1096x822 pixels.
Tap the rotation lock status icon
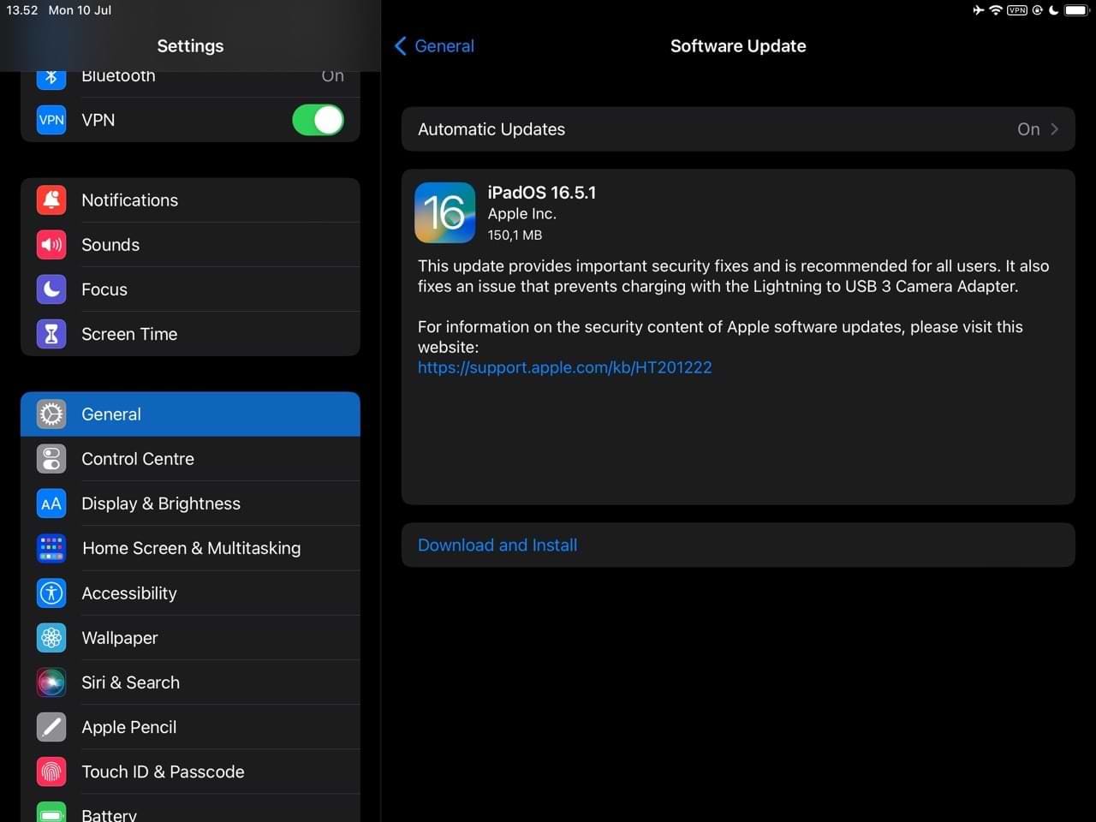(x=1037, y=10)
